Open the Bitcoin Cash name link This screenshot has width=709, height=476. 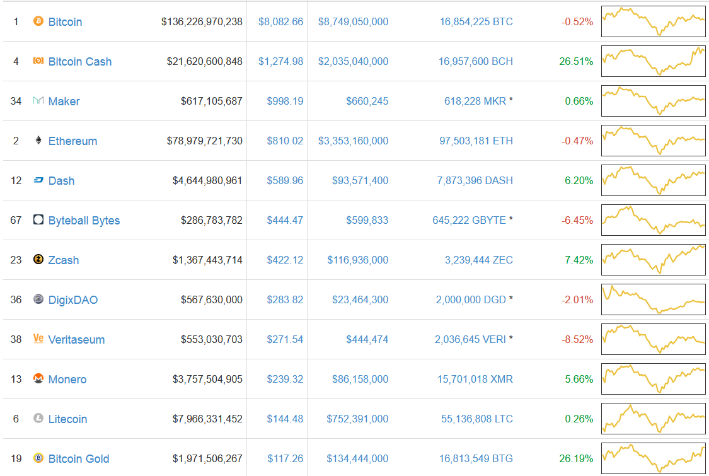coord(80,62)
